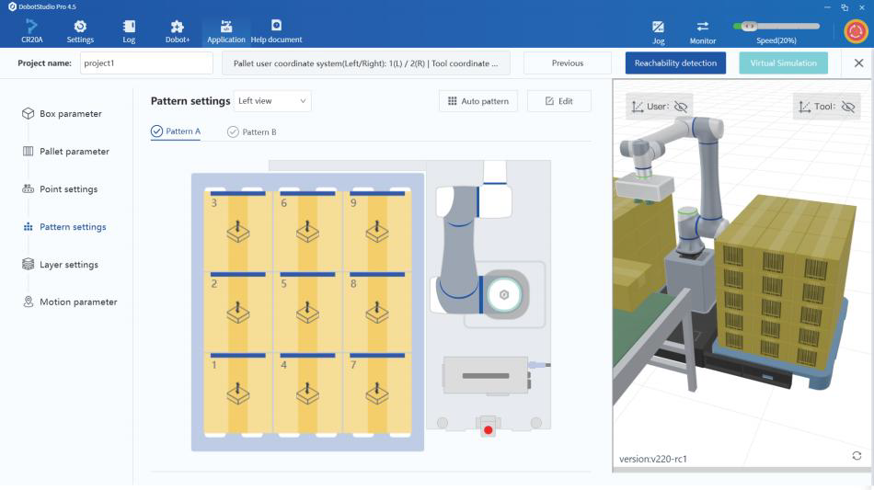Toggle Tool coordinate system visibility
The height and width of the screenshot is (490, 874).
847,107
